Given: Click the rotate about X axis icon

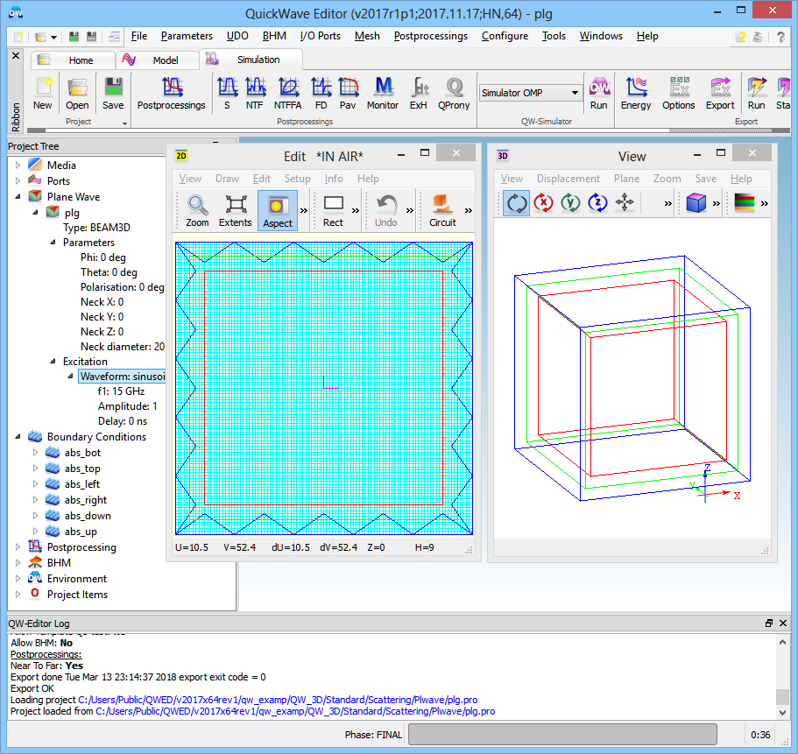Looking at the screenshot, I should (544, 203).
